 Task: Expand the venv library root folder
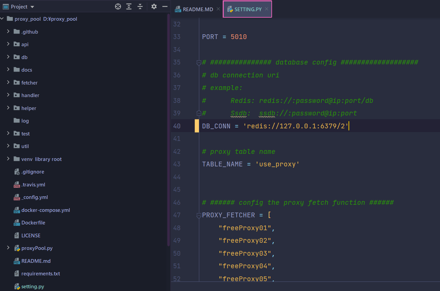pos(8,159)
